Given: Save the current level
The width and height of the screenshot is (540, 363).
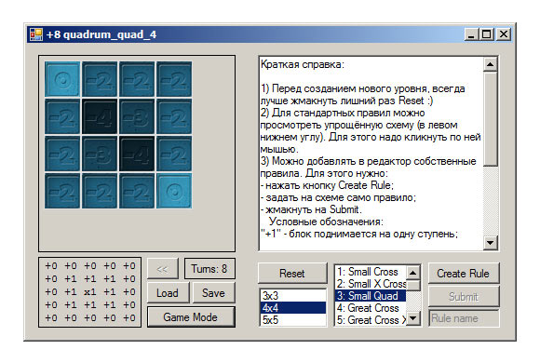Looking at the screenshot, I should tap(213, 293).
